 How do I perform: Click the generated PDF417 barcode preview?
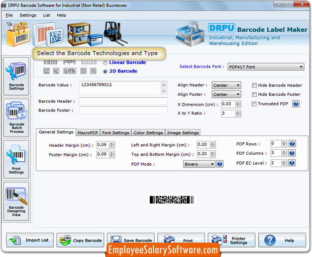tap(172, 199)
